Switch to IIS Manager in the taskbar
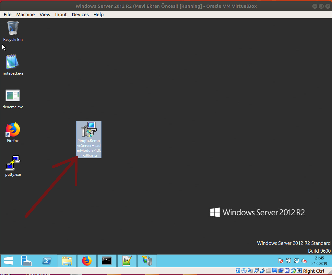 point(147,261)
